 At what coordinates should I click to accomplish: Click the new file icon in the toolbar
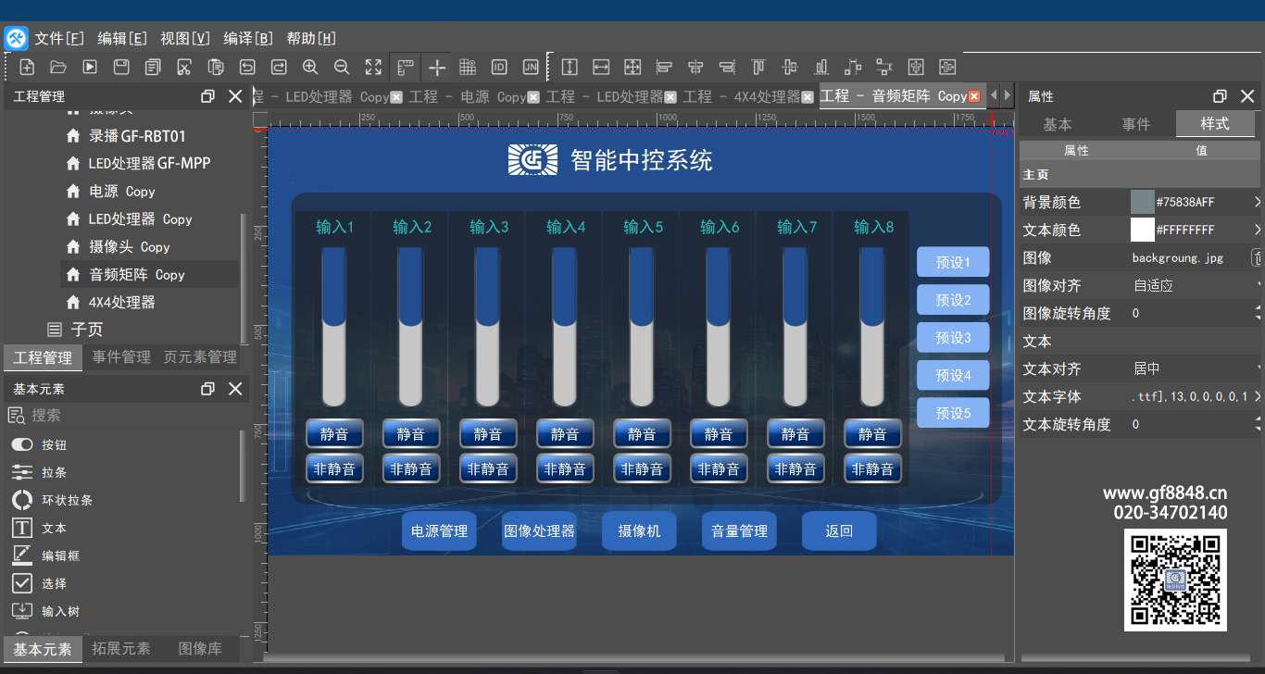click(x=27, y=67)
